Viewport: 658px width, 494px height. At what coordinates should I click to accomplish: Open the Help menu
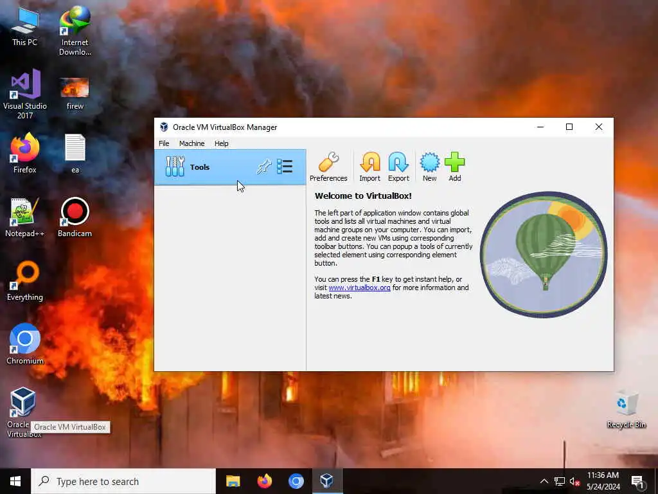coord(221,143)
